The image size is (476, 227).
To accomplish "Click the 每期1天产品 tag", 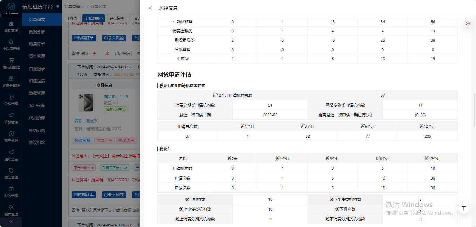I will [x=116, y=109].
